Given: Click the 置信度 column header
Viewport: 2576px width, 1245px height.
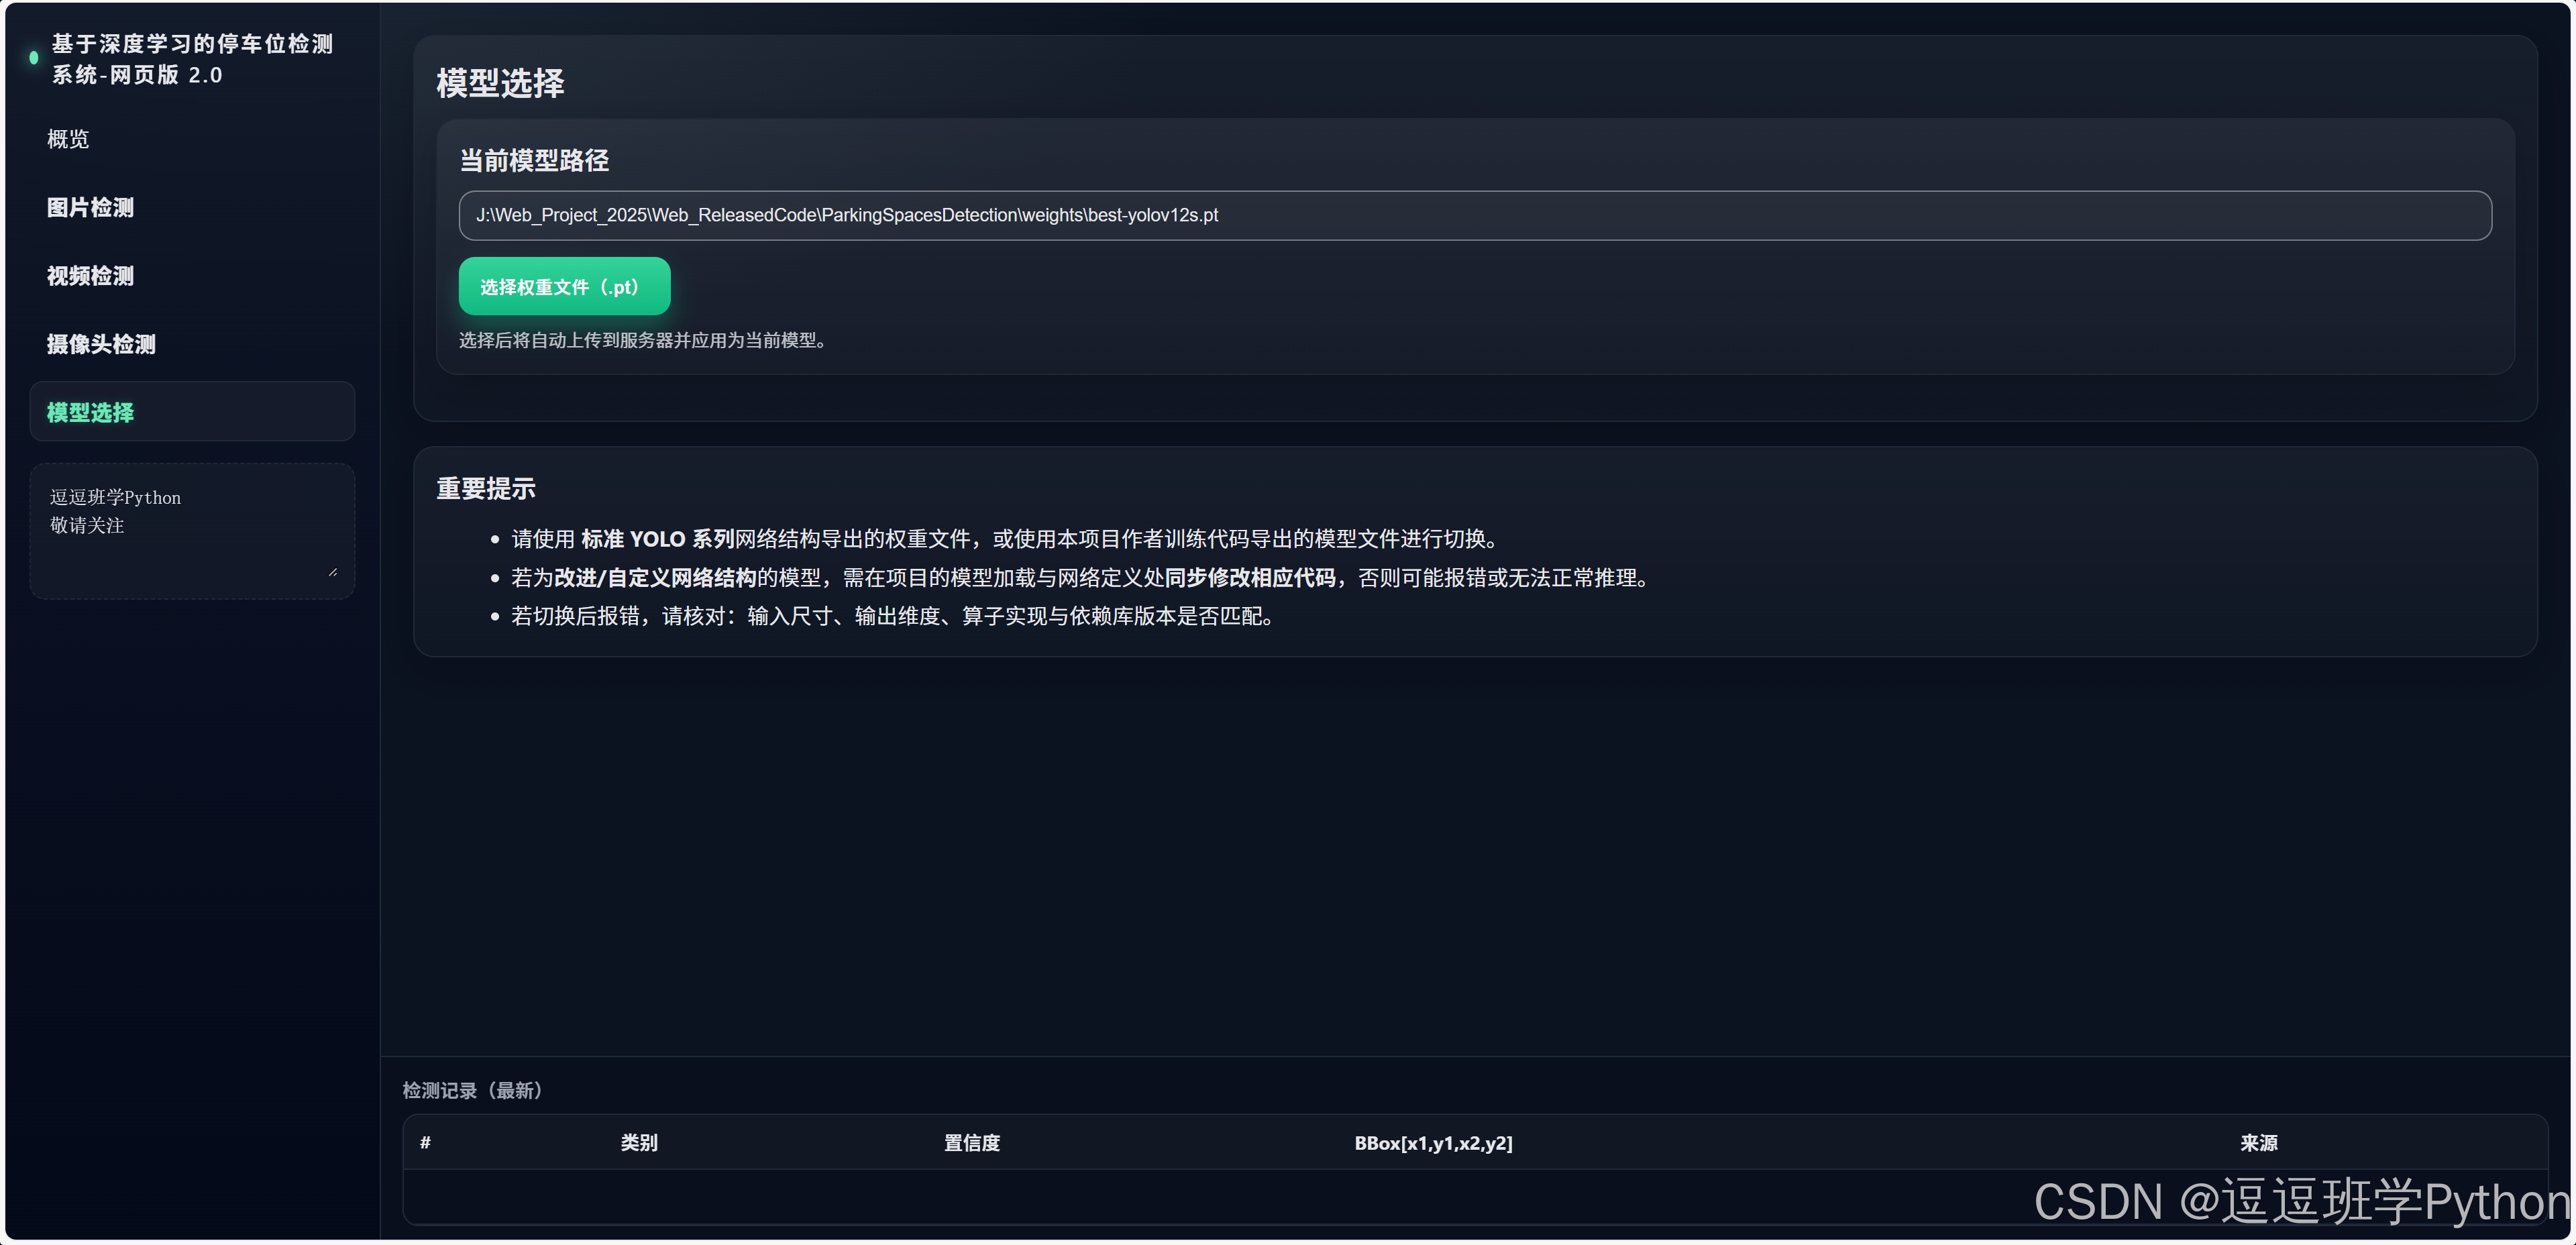Looking at the screenshot, I should click(x=972, y=1142).
